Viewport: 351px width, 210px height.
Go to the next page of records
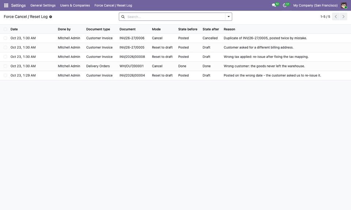coord(343,16)
